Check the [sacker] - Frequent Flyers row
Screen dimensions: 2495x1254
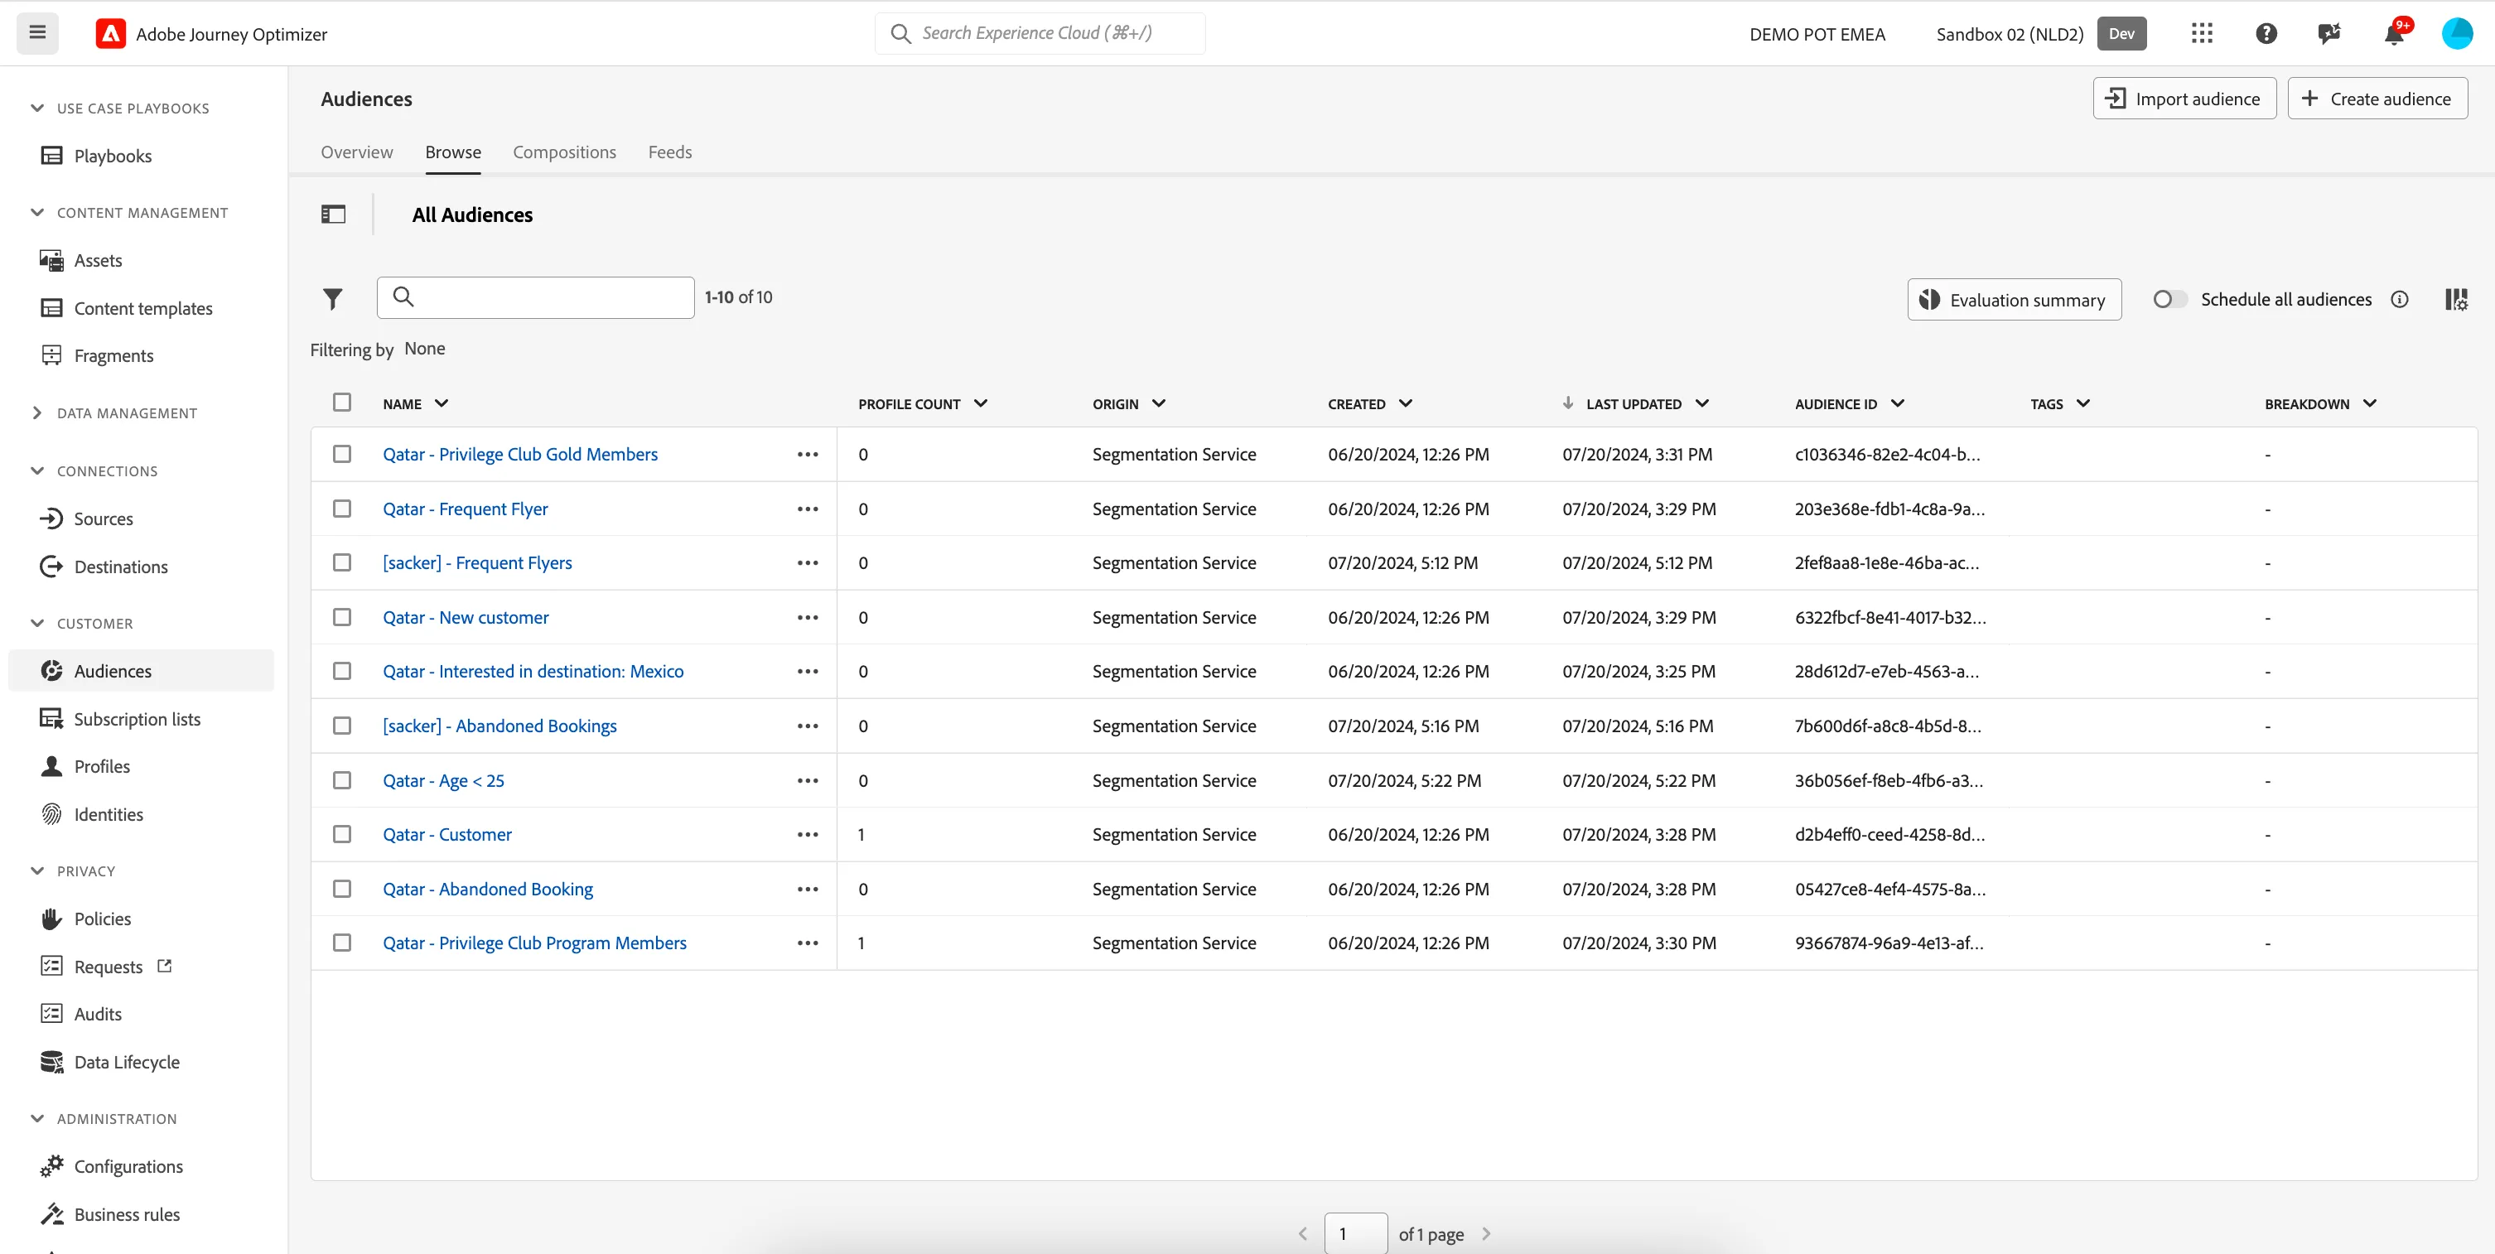342,562
